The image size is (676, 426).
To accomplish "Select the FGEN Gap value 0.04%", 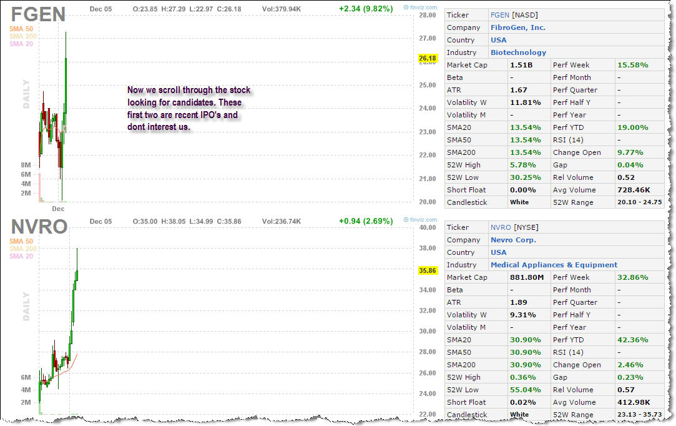I will click(630, 166).
